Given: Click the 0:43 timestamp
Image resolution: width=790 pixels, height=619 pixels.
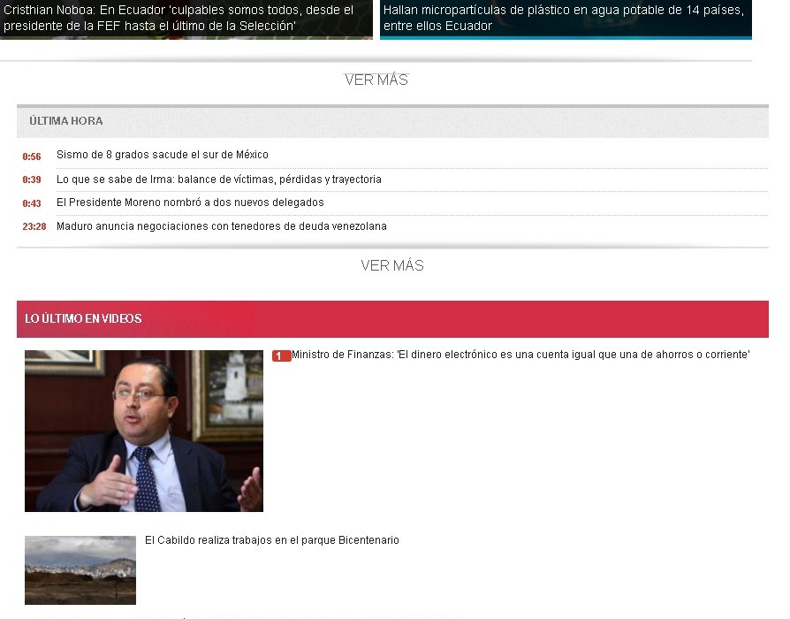Looking at the screenshot, I should click(32, 203).
